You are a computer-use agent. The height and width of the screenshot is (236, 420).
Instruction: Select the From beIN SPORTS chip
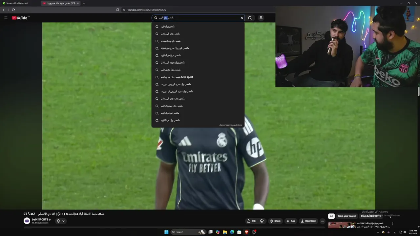point(371,216)
